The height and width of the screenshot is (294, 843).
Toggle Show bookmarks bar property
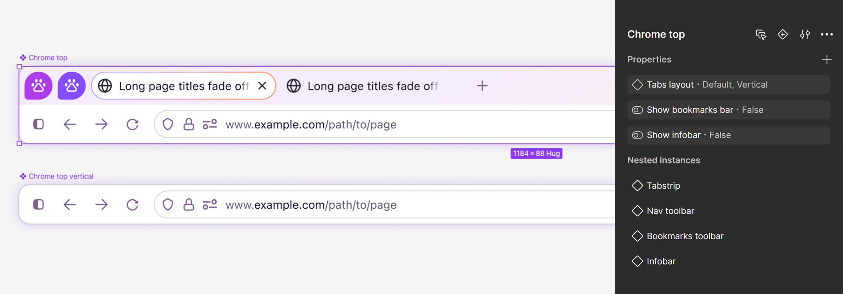click(x=728, y=110)
